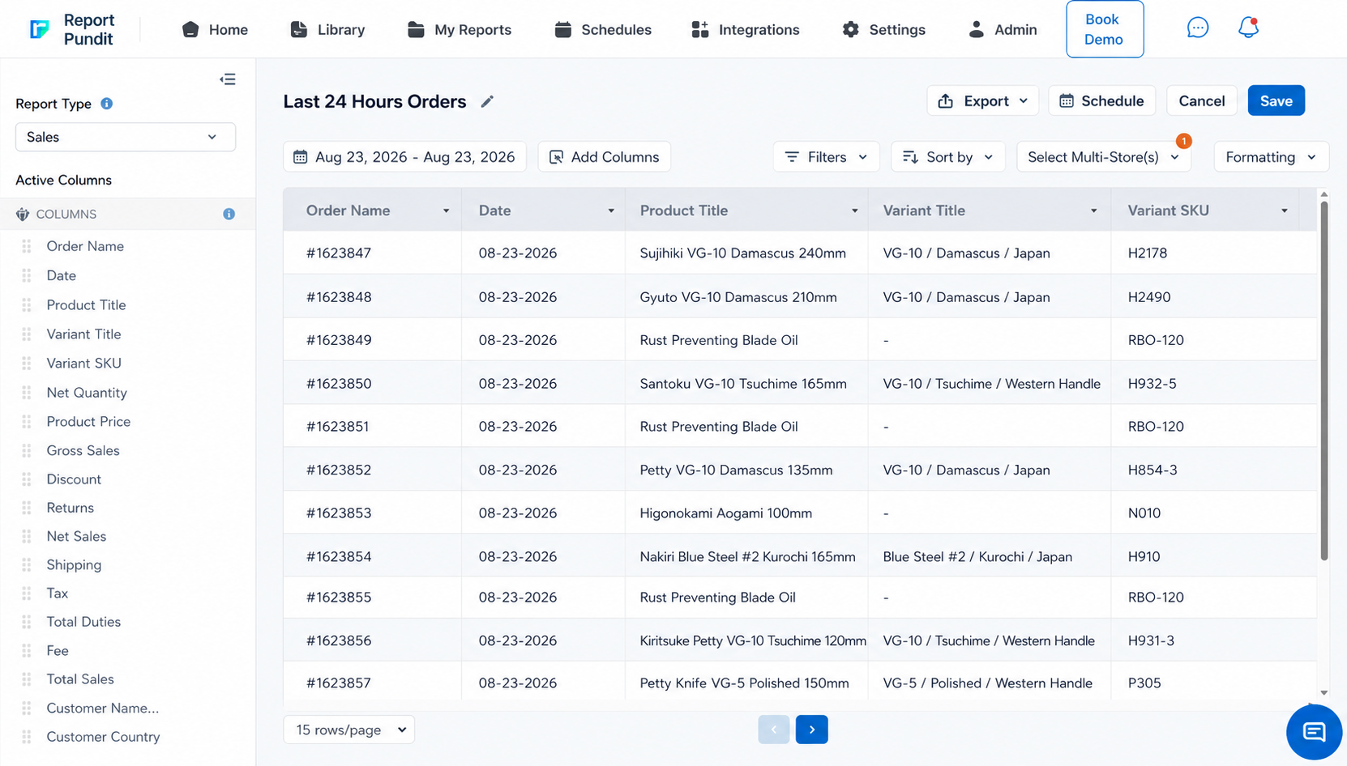Click drag handle for Net Quantity column
The width and height of the screenshot is (1347, 766).
pyautogui.click(x=27, y=393)
